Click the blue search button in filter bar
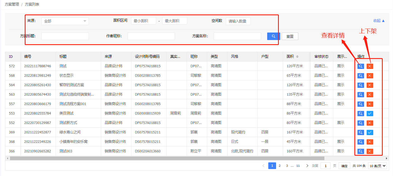 [273, 36]
